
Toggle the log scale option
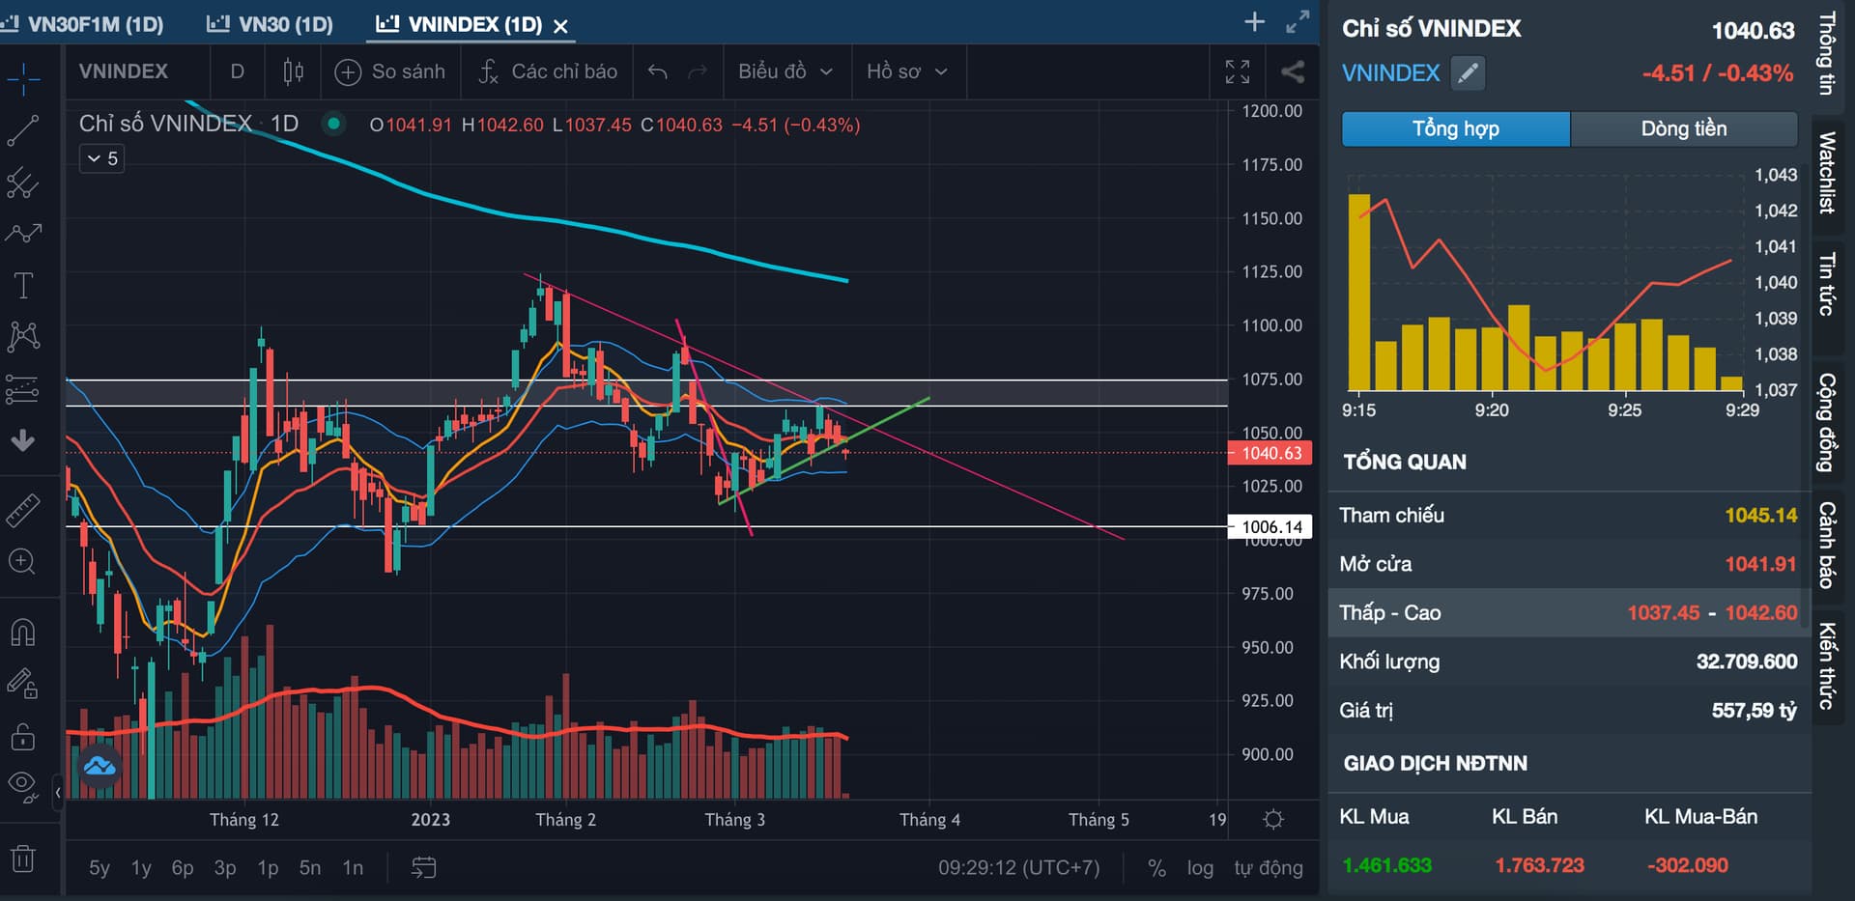tap(1200, 868)
